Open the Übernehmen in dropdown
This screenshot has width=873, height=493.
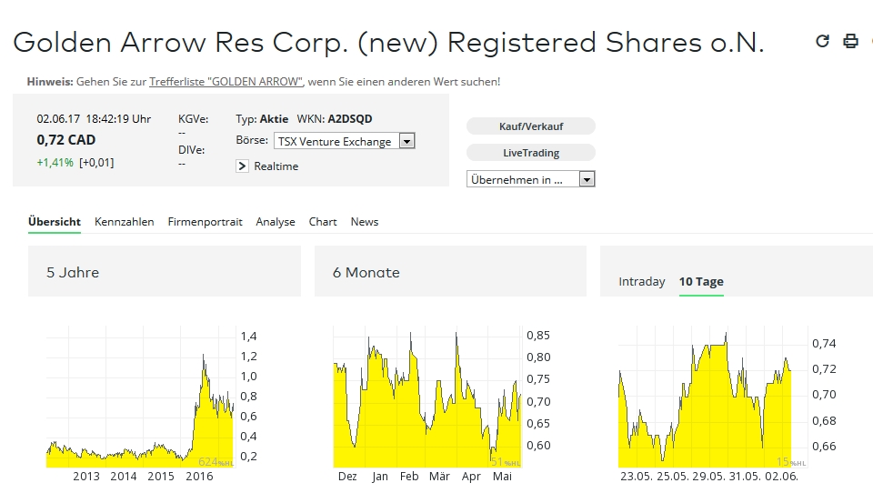pos(530,179)
